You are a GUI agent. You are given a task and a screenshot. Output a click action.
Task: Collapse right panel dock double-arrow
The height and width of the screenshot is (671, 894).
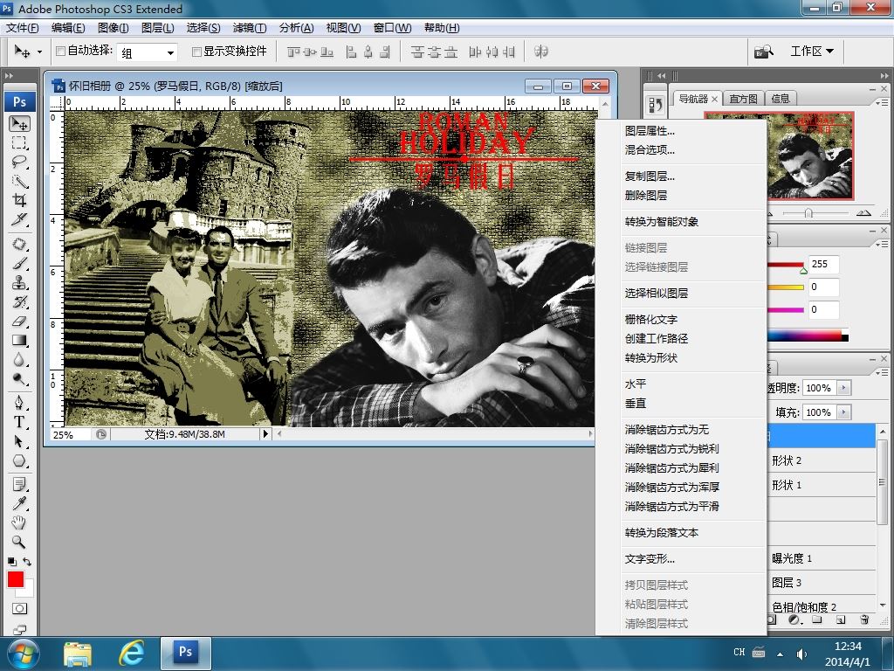click(x=884, y=75)
